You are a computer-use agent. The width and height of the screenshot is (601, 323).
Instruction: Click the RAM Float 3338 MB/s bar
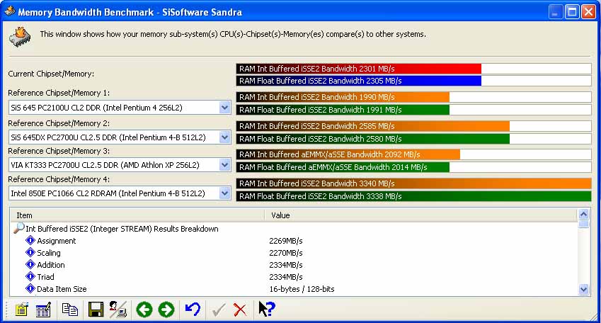(413, 196)
